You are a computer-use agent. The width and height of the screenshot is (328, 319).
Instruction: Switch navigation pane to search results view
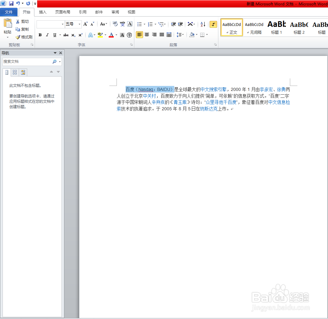(x=23, y=72)
